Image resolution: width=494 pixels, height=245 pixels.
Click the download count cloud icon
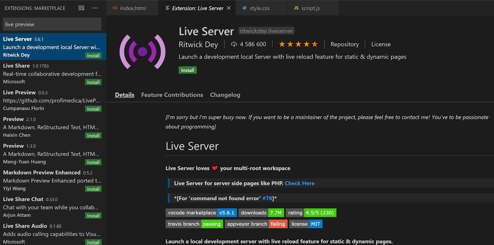click(x=234, y=44)
